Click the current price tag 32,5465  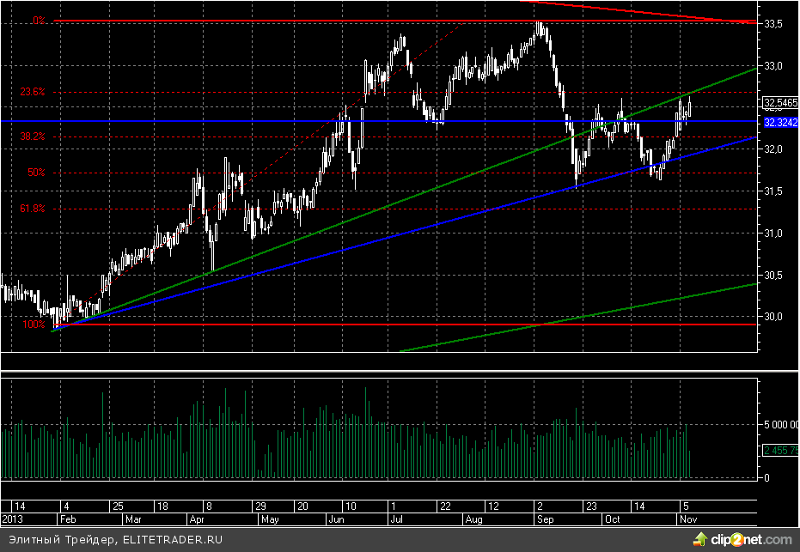pyautogui.click(x=780, y=103)
